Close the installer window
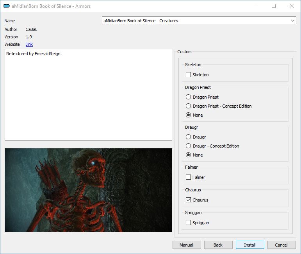The height and width of the screenshot is (254, 301). click(x=292, y=6)
